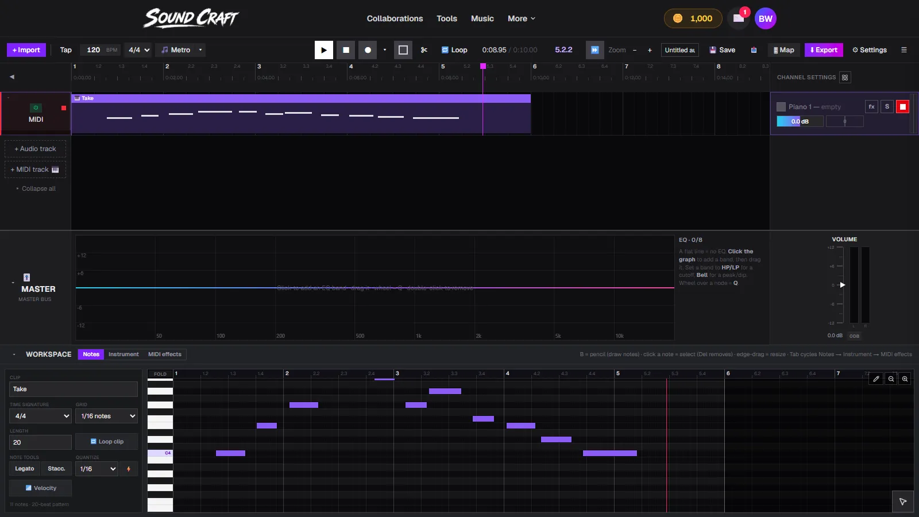This screenshot has height=517, width=919.
Task: Click the icon between Save and Map
Action: [754, 50]
